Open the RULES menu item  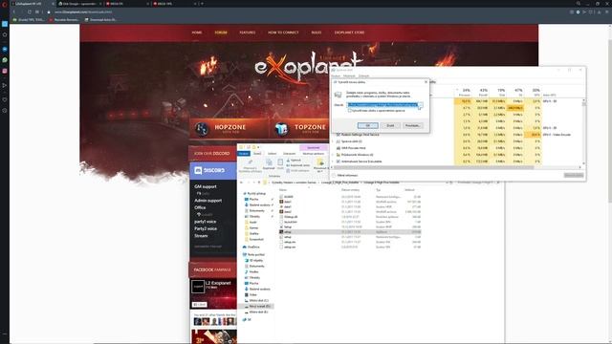click(x=317, y=32)
